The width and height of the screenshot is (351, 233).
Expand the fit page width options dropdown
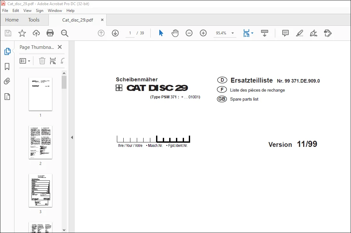pyautogui.click(x=252, y=33)
